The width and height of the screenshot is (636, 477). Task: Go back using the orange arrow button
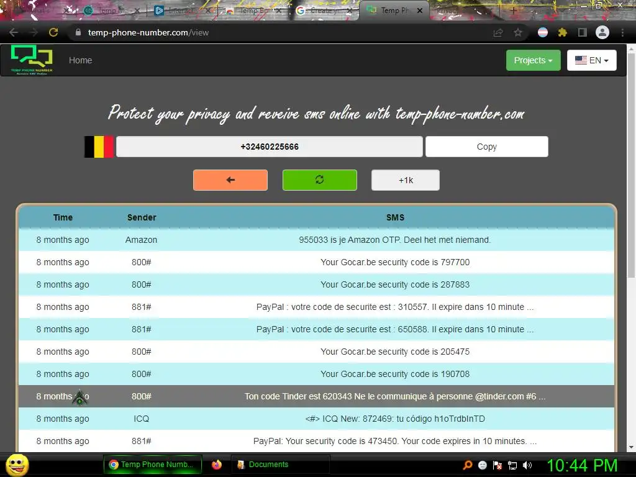tap(230, 180)
